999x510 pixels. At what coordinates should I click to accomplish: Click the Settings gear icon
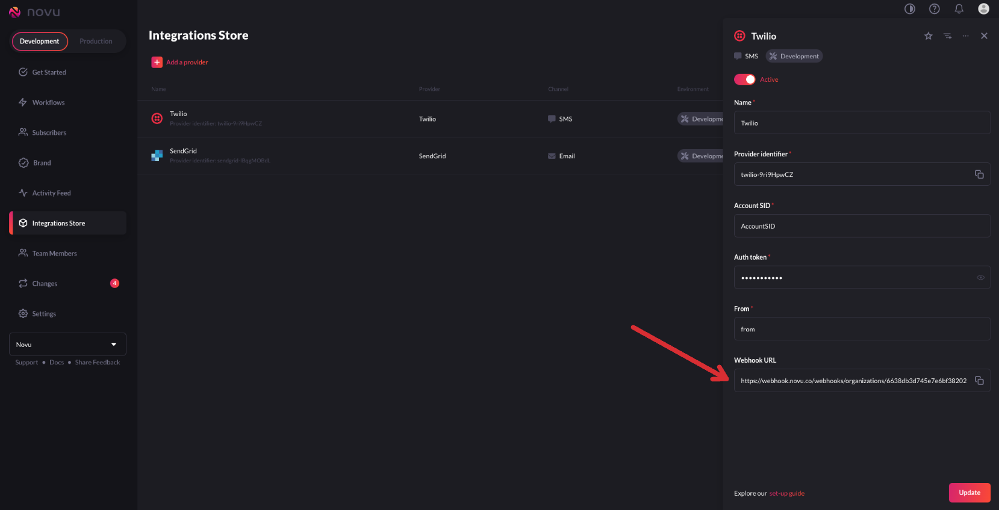[23, 313]
